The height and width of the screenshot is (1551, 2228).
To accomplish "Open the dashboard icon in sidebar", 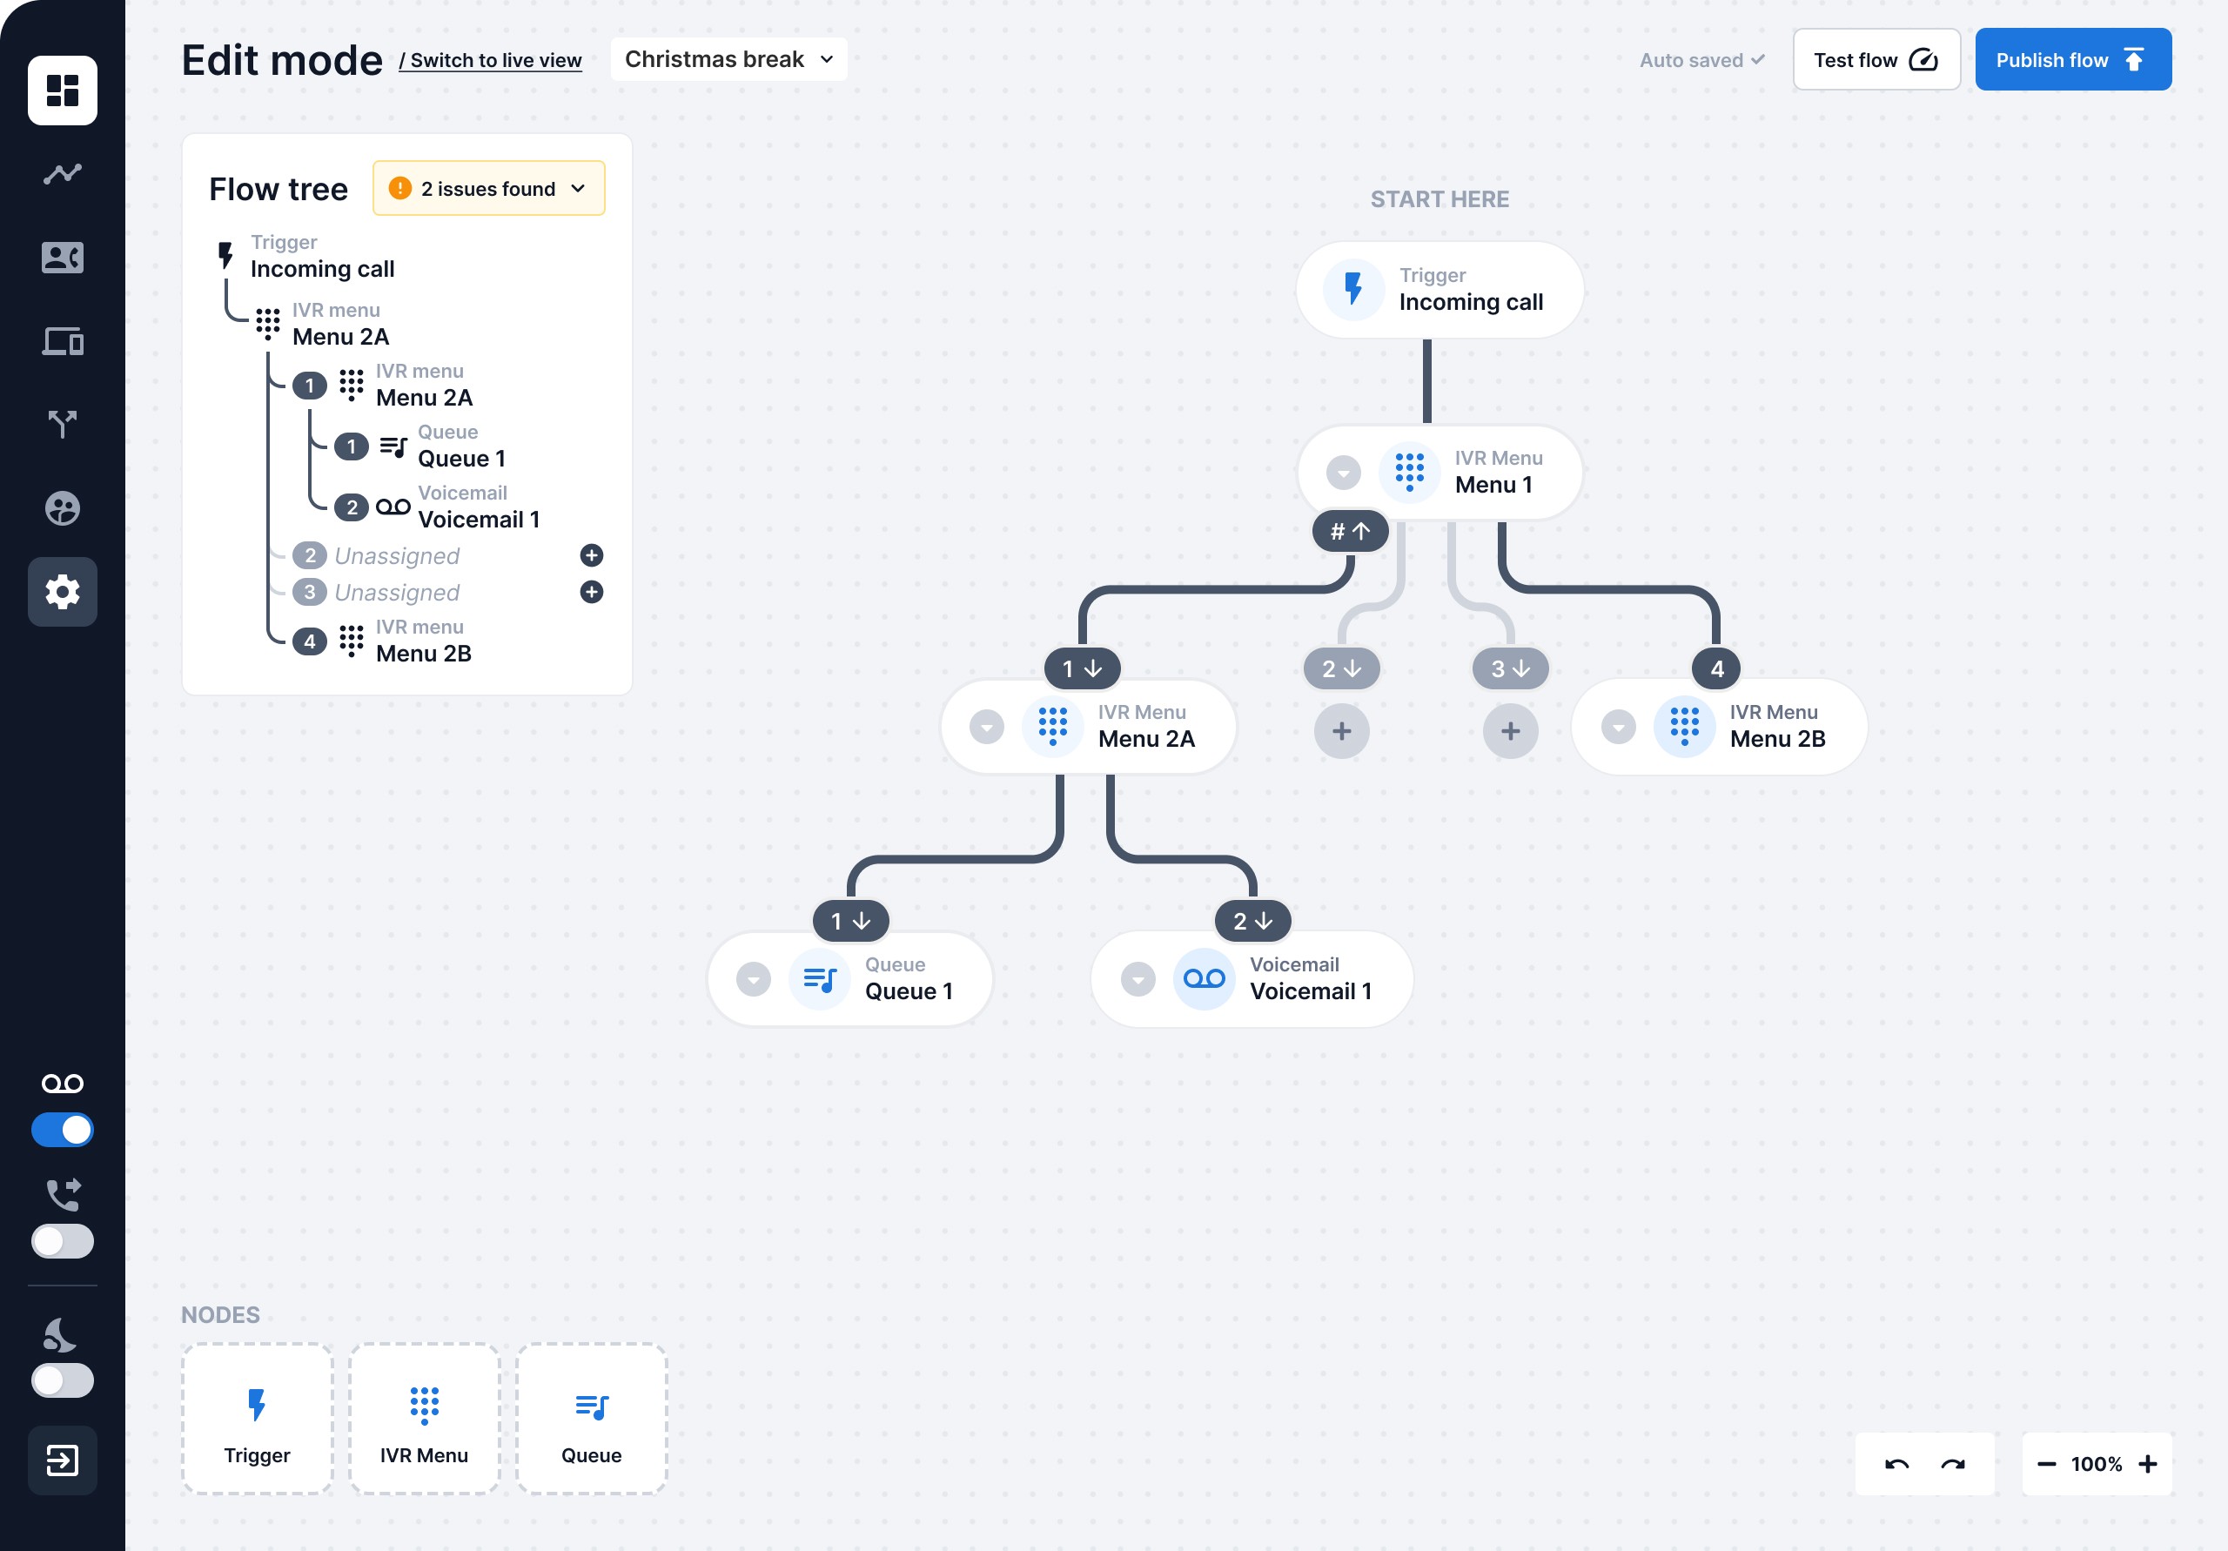I will tap(62, 91).
